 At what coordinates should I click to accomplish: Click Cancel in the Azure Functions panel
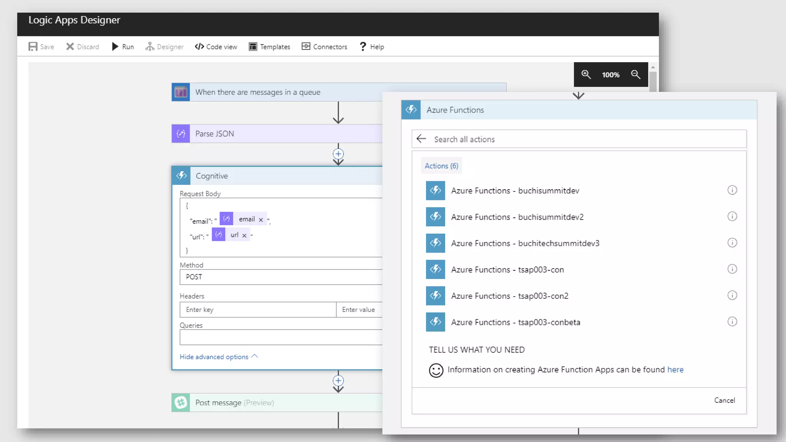(x=724, y=400)
